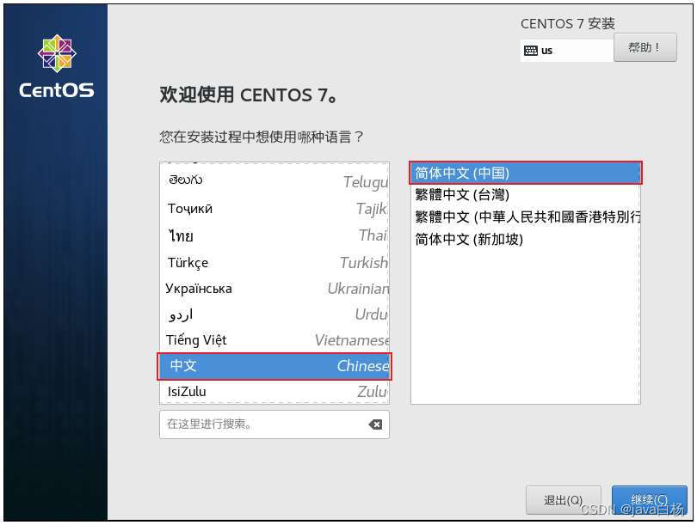Click the keyboard layout icon beside us

531,51
